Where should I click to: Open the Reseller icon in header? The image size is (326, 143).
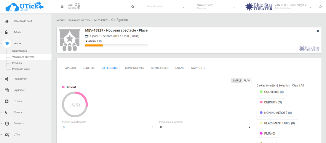(x=74, y=6)
